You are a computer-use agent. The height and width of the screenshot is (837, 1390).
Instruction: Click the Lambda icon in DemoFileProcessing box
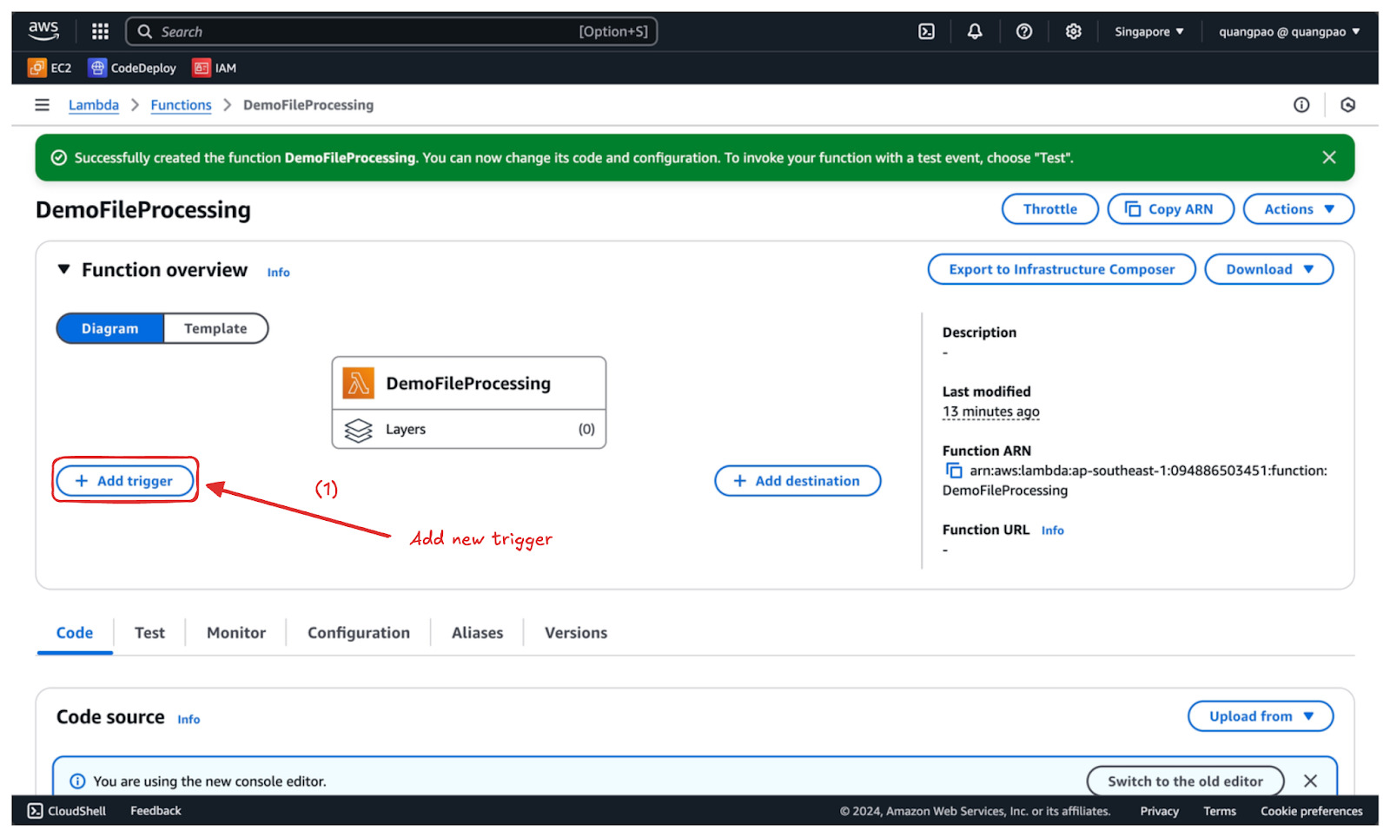tap(358, 383)
